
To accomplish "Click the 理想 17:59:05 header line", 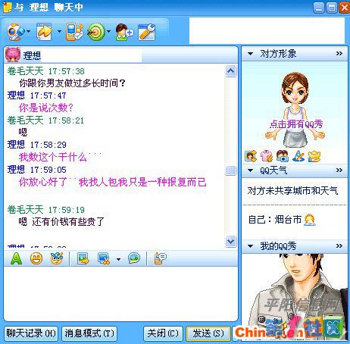I will [x=37, y=170].
